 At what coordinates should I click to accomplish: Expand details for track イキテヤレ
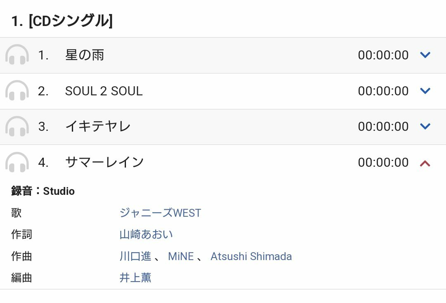(425, 127)
